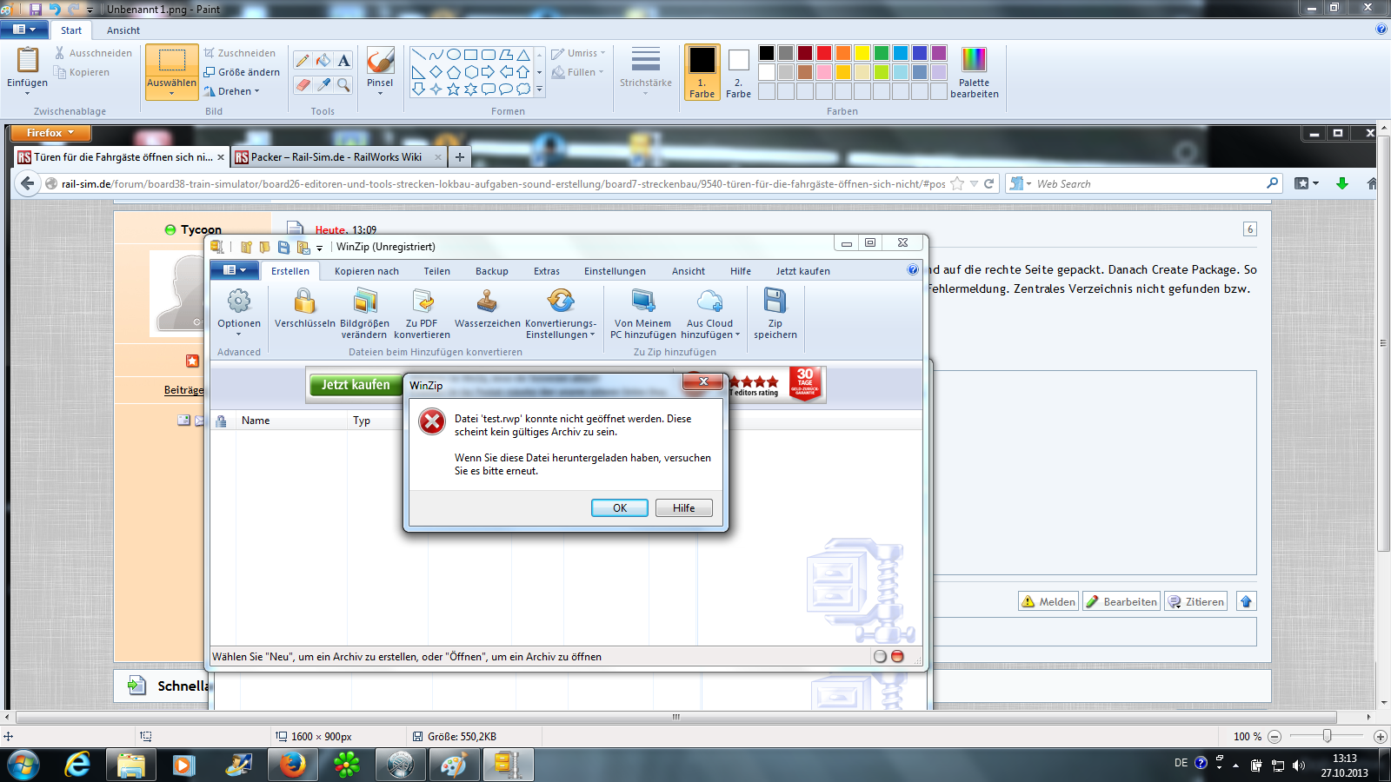Viewport: 1391px width, 782px height.
Task: Pick the right arrow shape
Action: tap(488, 72)
